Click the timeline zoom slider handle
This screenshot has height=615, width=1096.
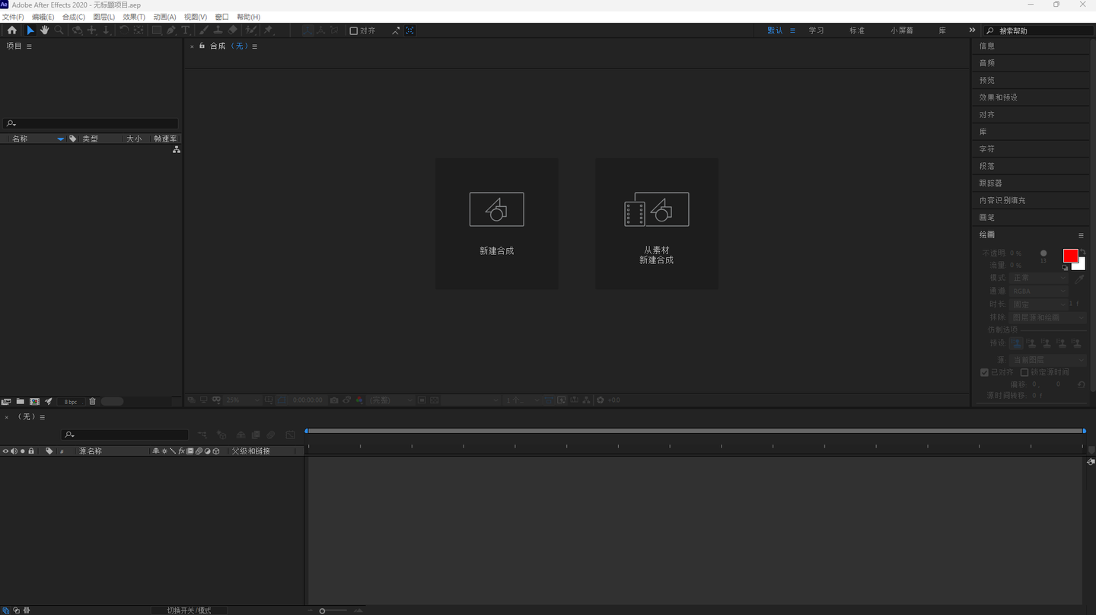(323, 610)
